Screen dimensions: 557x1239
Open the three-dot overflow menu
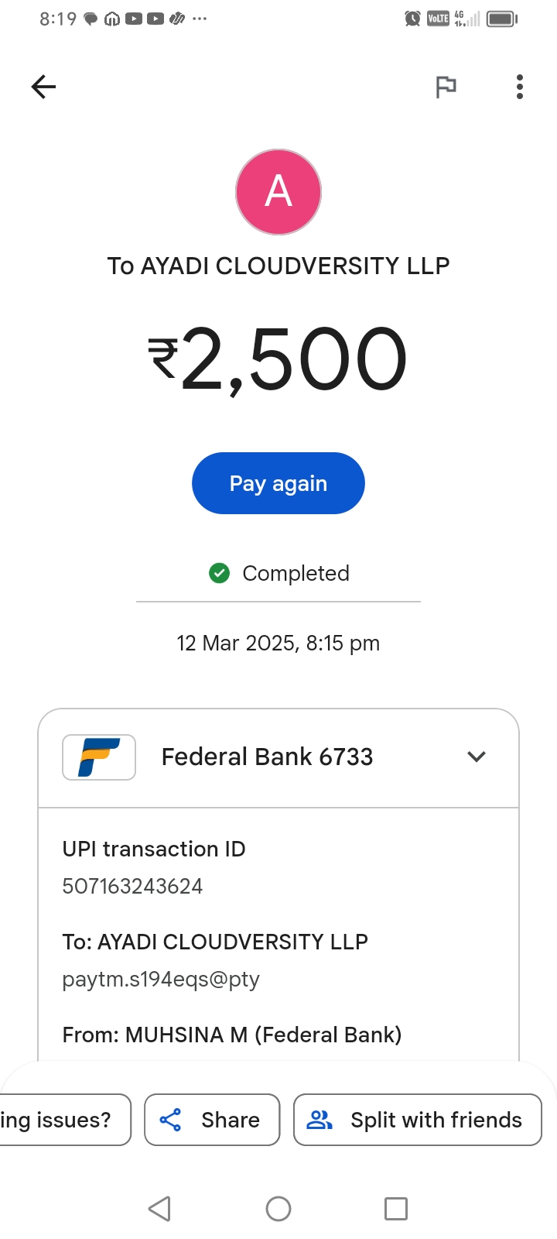point(520,87)
